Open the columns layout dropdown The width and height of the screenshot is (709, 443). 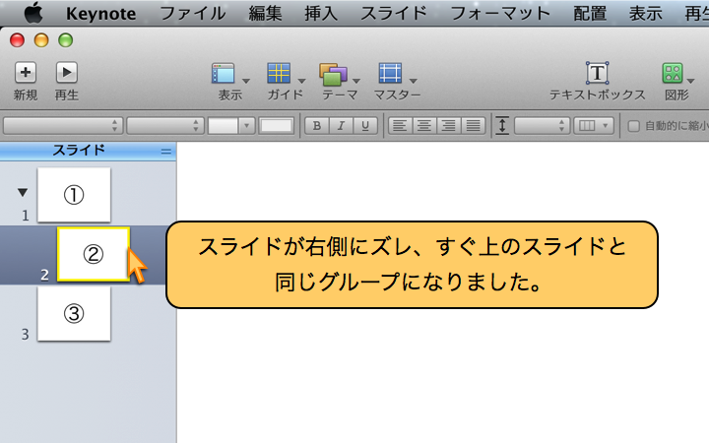tap(594, 126)
